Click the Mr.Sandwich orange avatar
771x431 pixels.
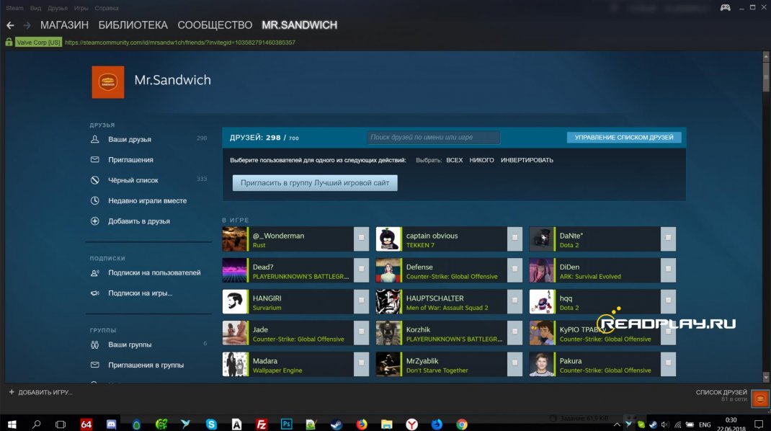107,82
